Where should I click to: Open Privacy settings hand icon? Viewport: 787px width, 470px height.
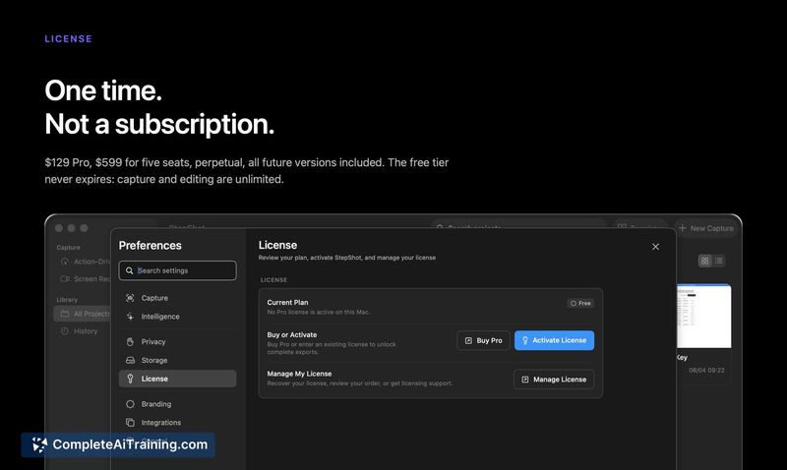coord(130,341)
